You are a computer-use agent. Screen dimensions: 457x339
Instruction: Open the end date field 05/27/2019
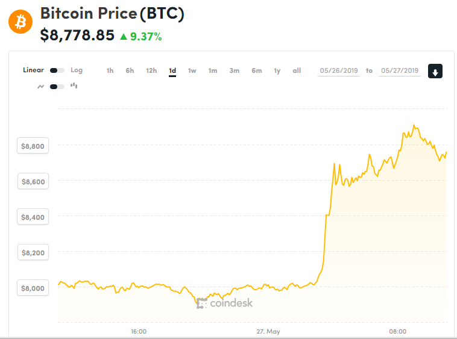399,70
